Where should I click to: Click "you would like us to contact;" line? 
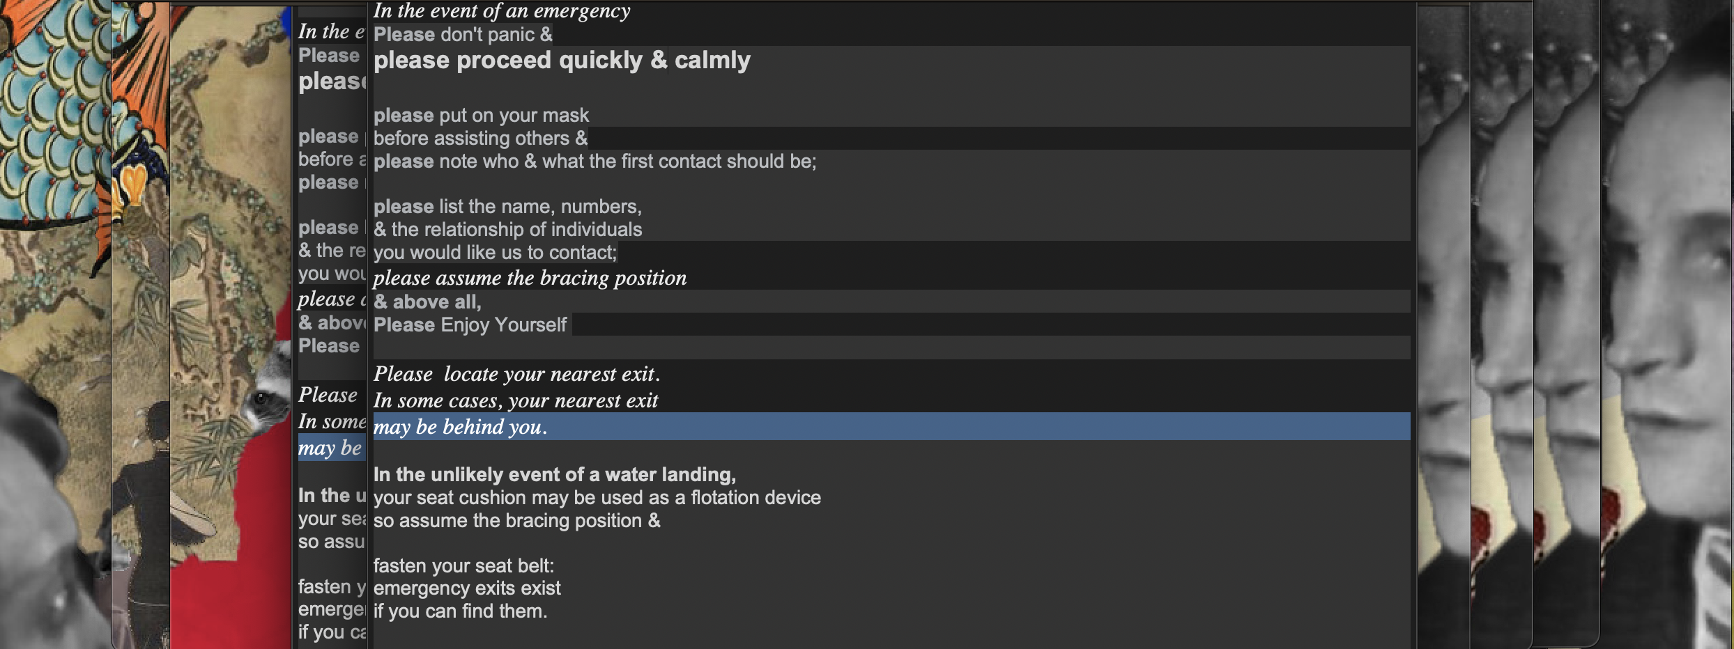tap(495, 252)
